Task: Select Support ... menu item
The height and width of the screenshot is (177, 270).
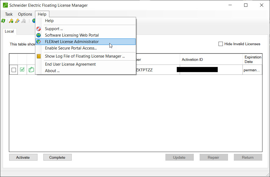Action: (x=86, y=29)
